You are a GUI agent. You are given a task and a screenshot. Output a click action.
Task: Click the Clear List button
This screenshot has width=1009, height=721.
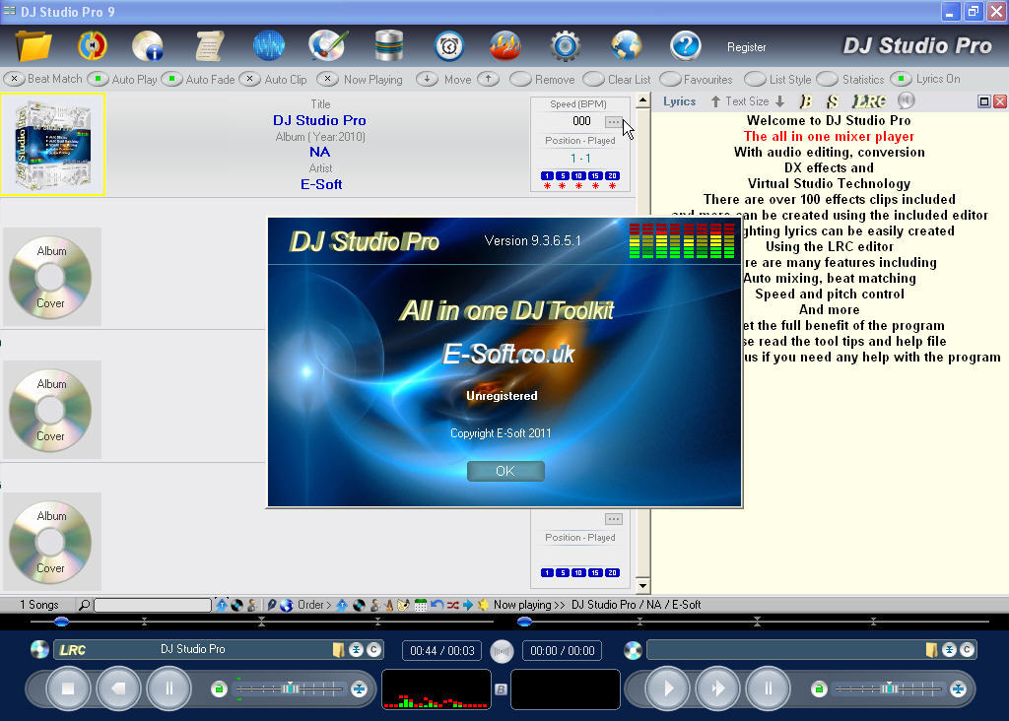pos(594,79)
